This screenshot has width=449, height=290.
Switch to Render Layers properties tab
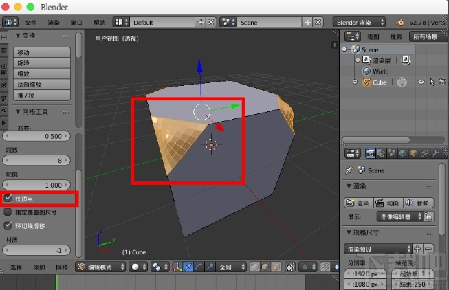point(381,153)
